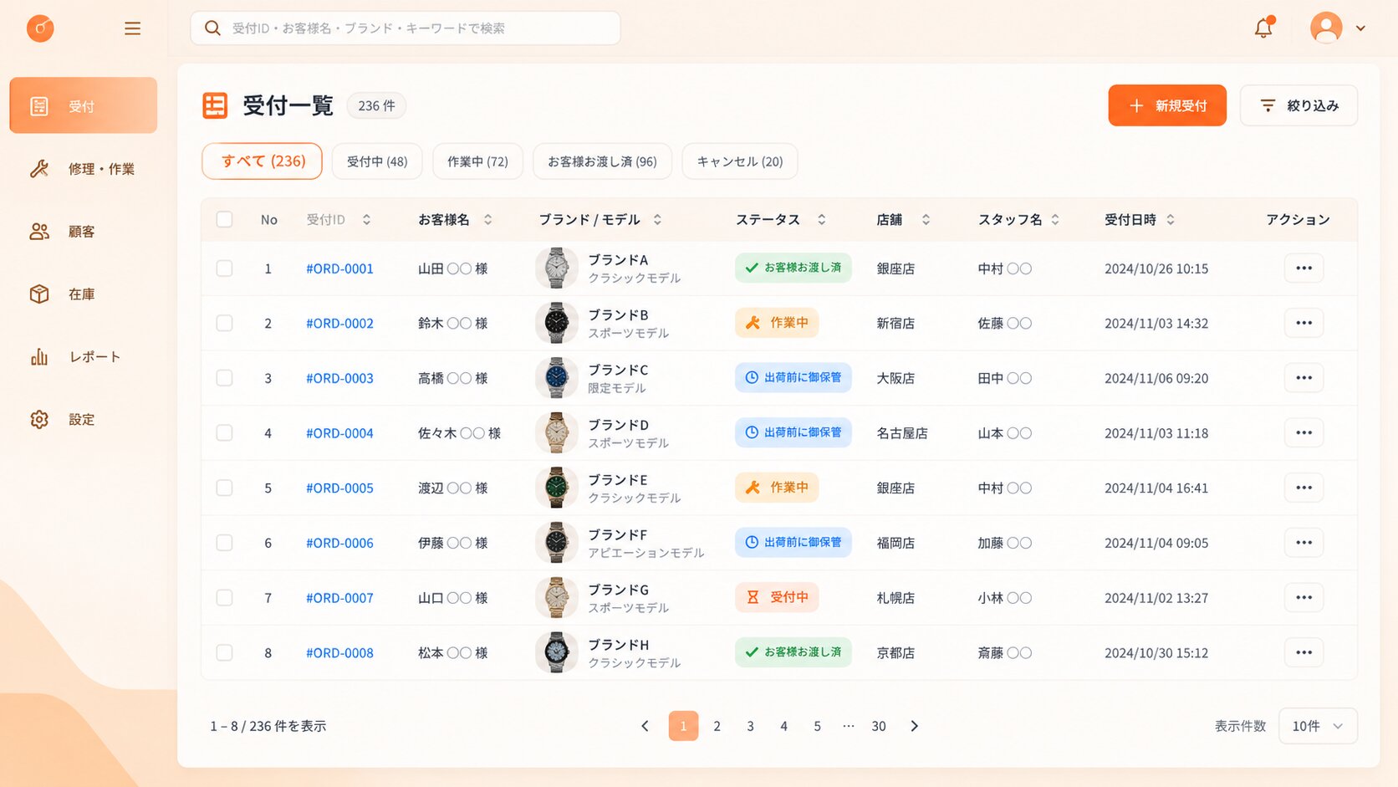1398x787 pixels.
Task: Check the row for #ORD-0002
Action: click(x=224, y=323)
